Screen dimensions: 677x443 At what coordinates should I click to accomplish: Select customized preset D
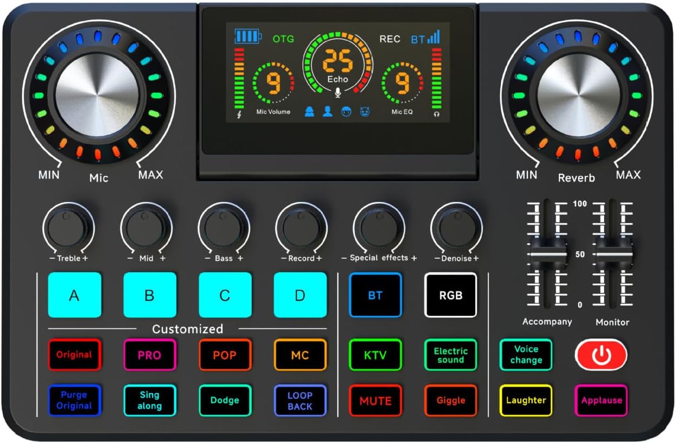coord(300,295)
